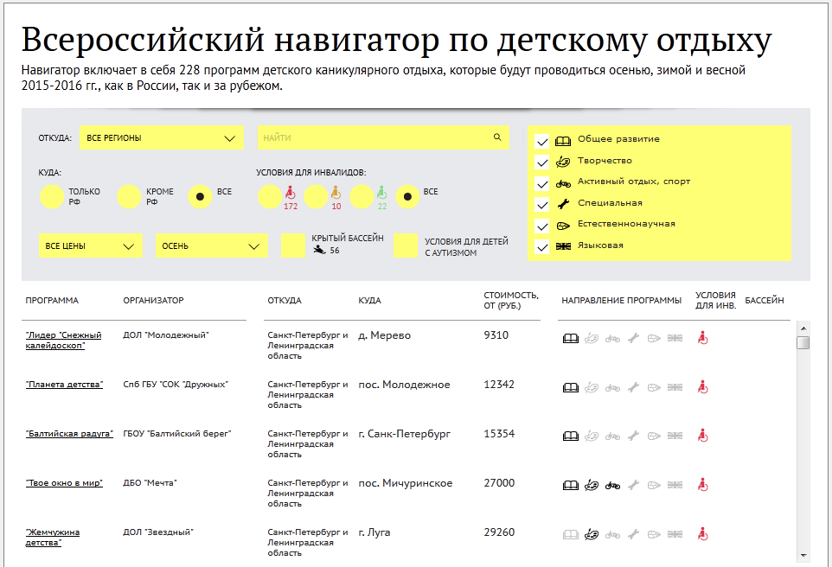
Task: Click the Откуда column header
Action: (x=285, y=300)
